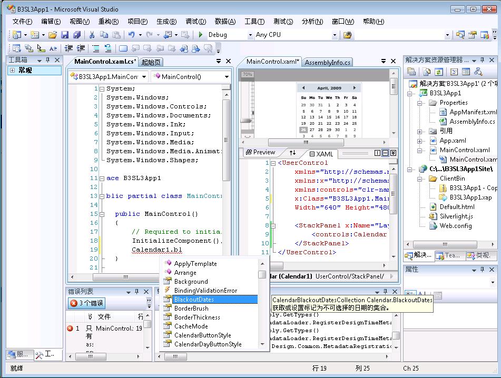Click the display word completion A icon
501x378 pixels.
(x=53, y=48)
